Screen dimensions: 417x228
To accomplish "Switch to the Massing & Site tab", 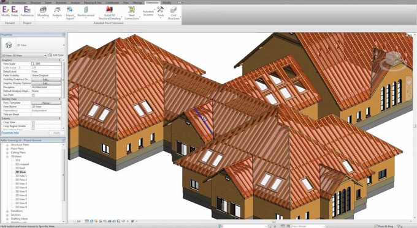I will click(93, 2).
